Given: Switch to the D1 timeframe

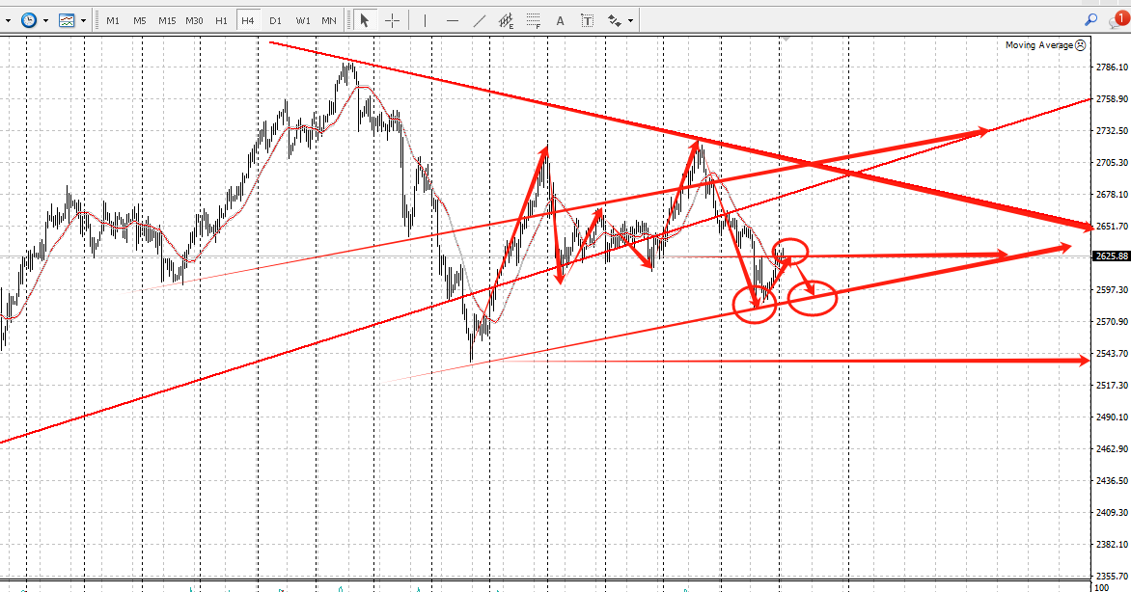Looking at the screenshot, I should click(x=275, y=20).
